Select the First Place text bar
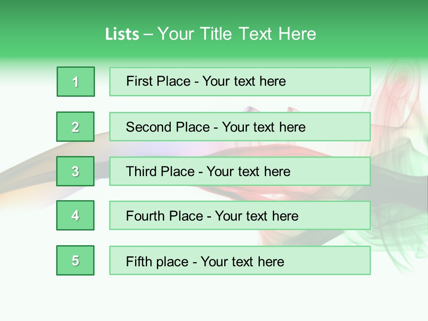 240,82
